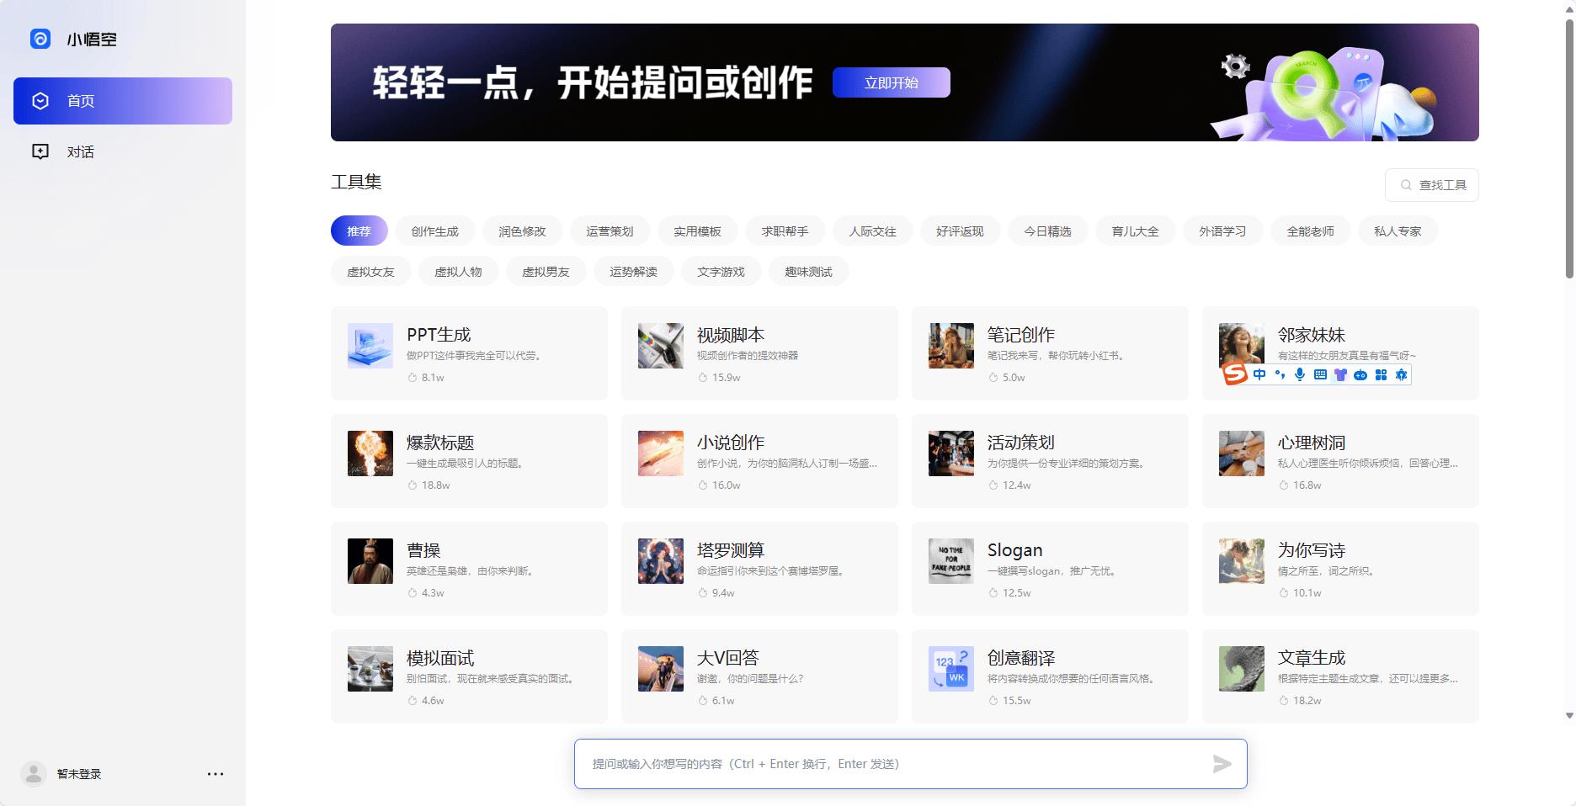Click the page vertical scrollbar thumb
1576x806 pixels.
(1569, 147)
